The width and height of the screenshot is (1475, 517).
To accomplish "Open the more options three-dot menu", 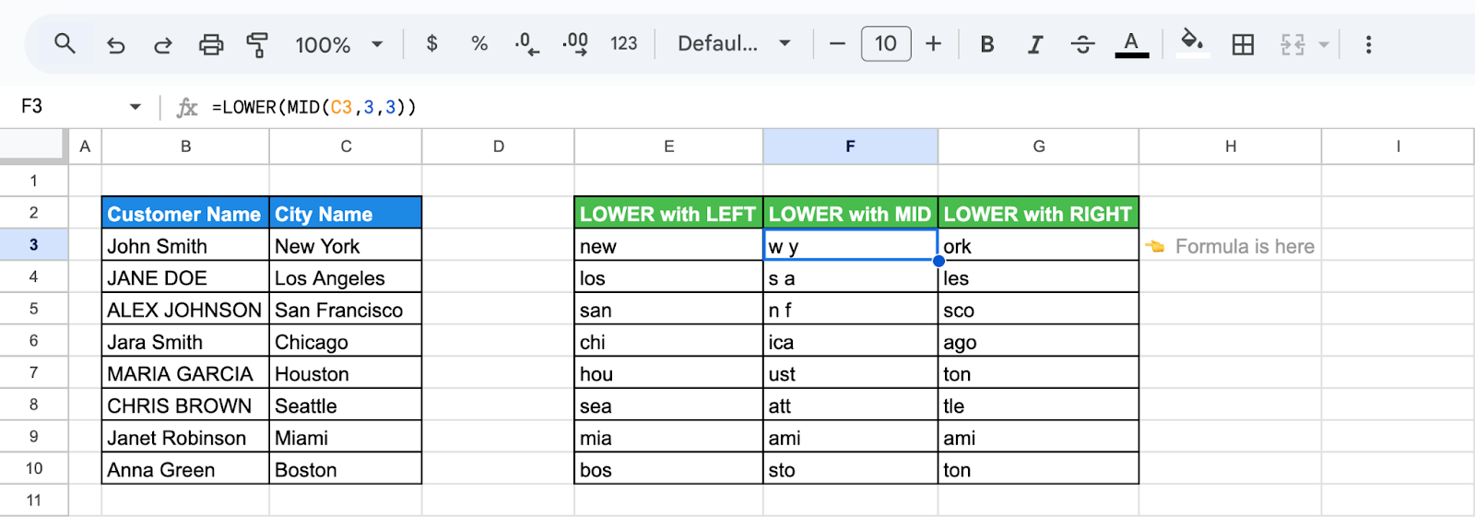I will [1368, 44].
